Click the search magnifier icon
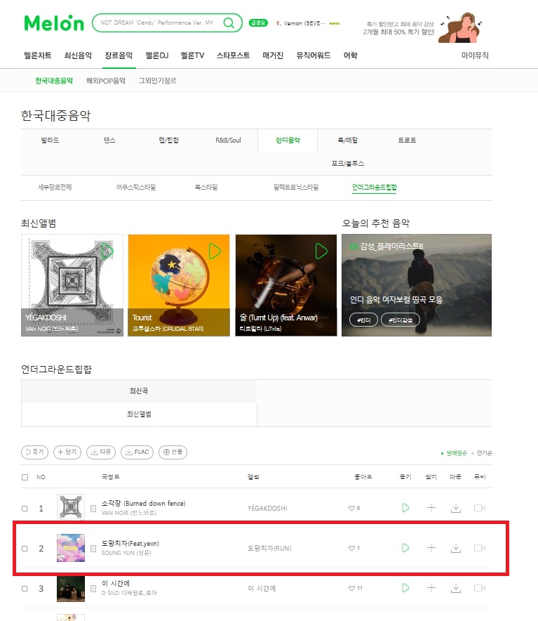This screenshot has width=538, height=621. click(229, 22)
